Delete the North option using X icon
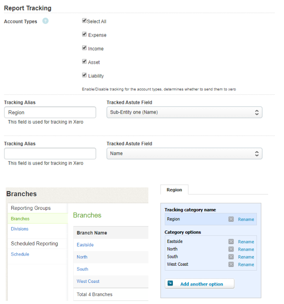Viewport: 284px width, 304px height. click(x=231, y=249)
